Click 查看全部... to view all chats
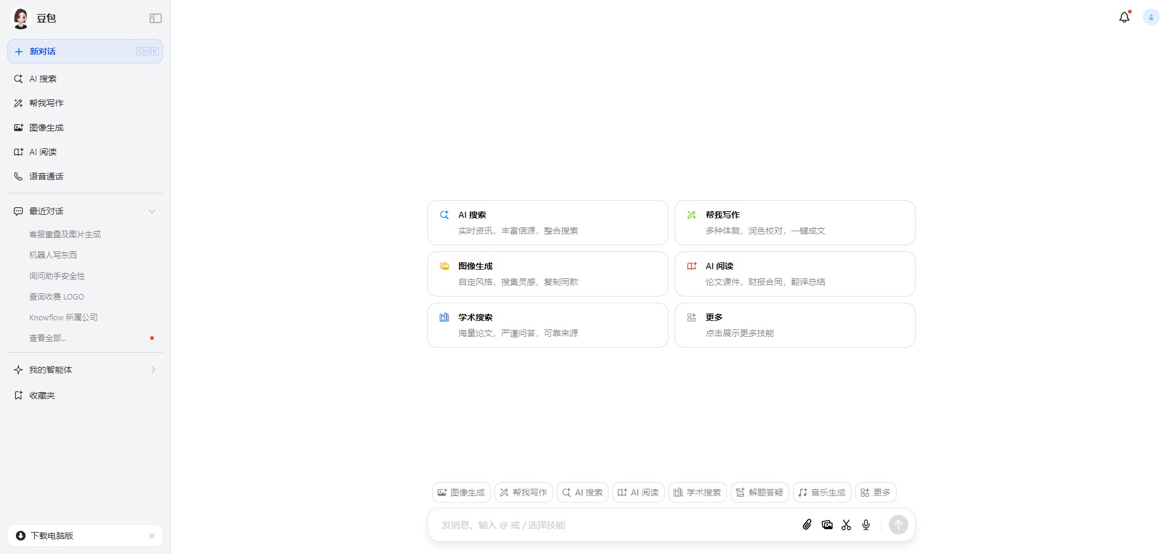The image size is (1172, 554). [48, 338]
